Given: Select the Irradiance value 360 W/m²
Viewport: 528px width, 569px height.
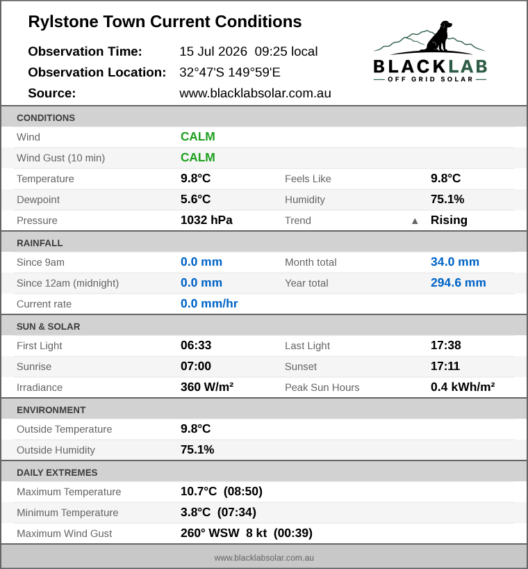Looking at the screenshot, I should coord(207,387).
